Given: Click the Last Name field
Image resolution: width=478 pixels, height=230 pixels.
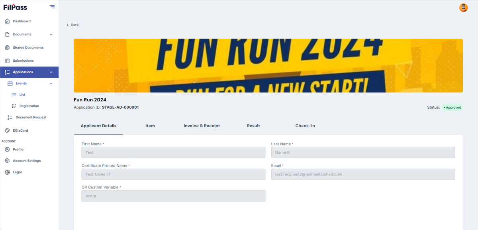Looking at the screenshot, I should tap(363, 152).
